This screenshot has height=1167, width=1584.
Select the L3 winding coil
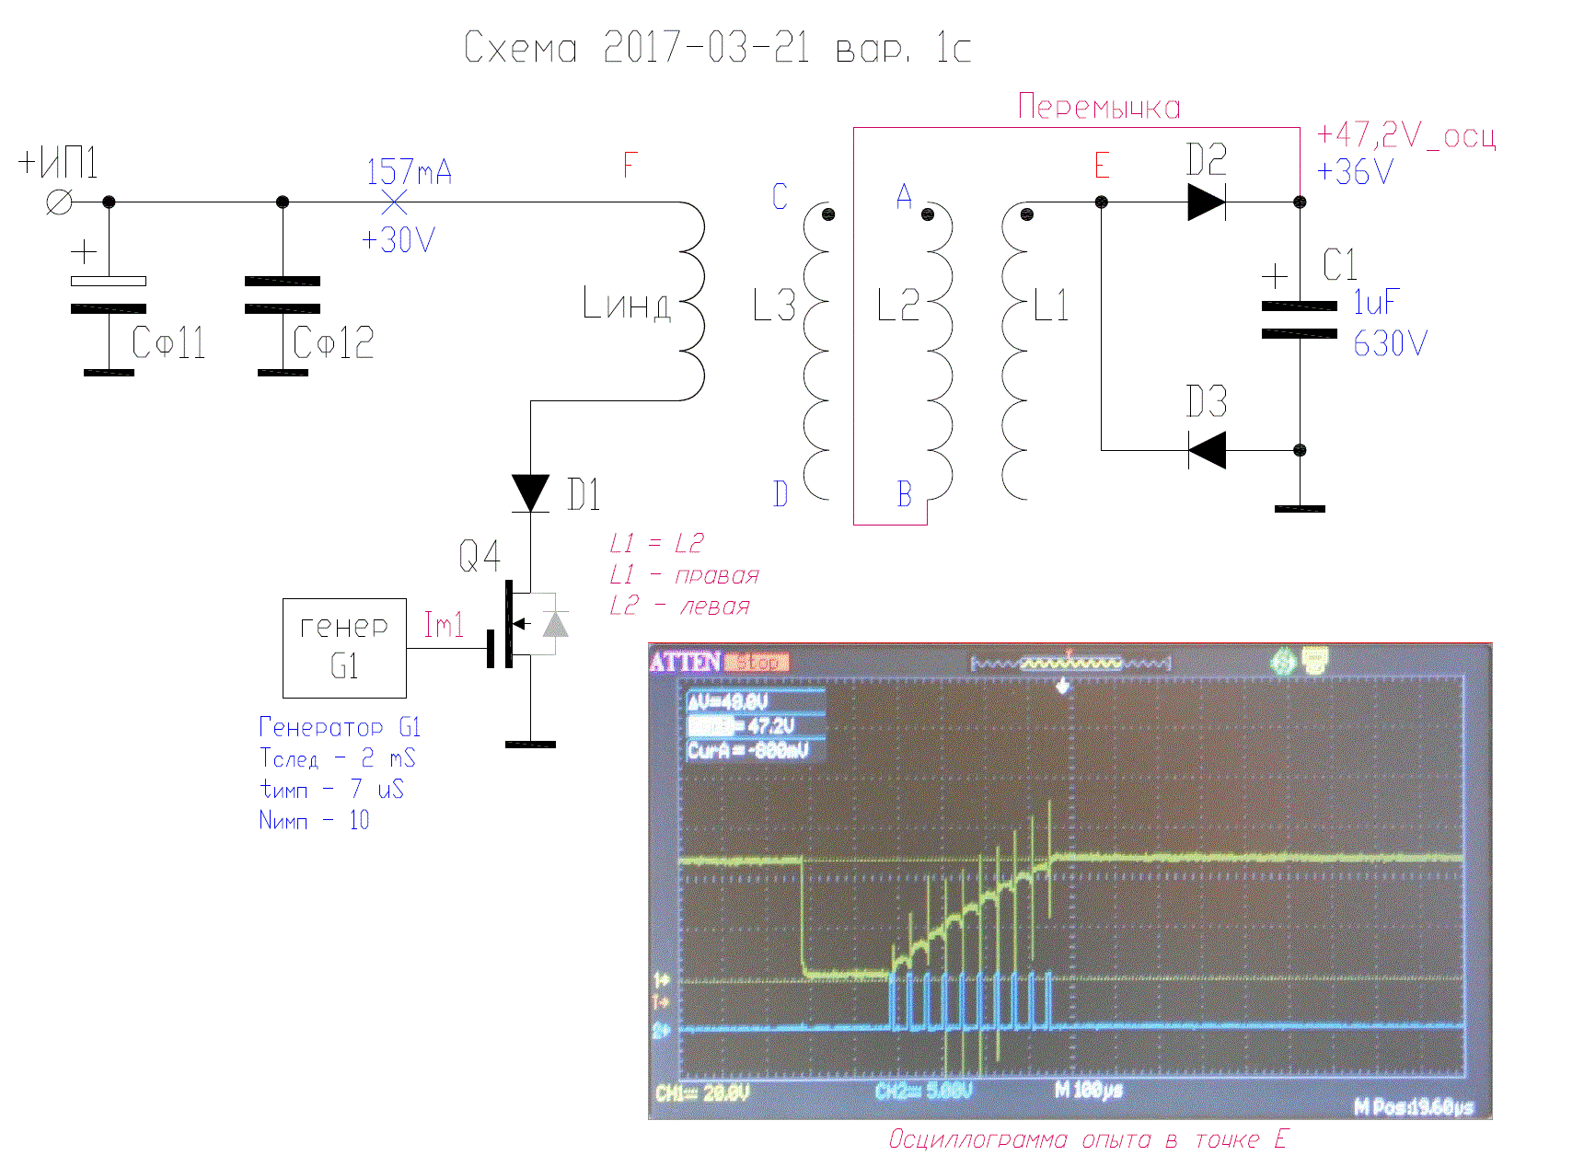click(817, 351)
